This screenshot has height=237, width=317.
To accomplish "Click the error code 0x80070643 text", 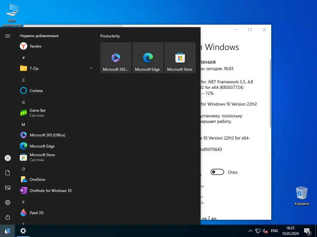I will 211,149.
